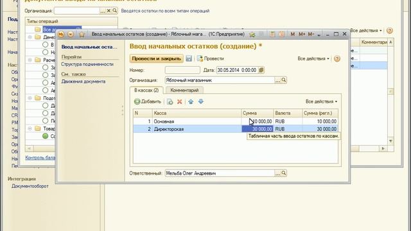Click the Организация field with Яблочный магазинчик
Image resolution: width=411 pixels, height=231 pixels.
(x=220, y=80)
